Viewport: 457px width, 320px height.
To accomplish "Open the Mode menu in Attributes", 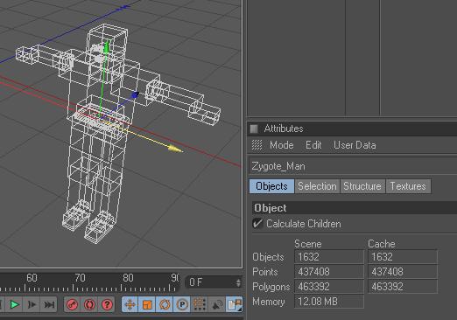I will point(281,145).
